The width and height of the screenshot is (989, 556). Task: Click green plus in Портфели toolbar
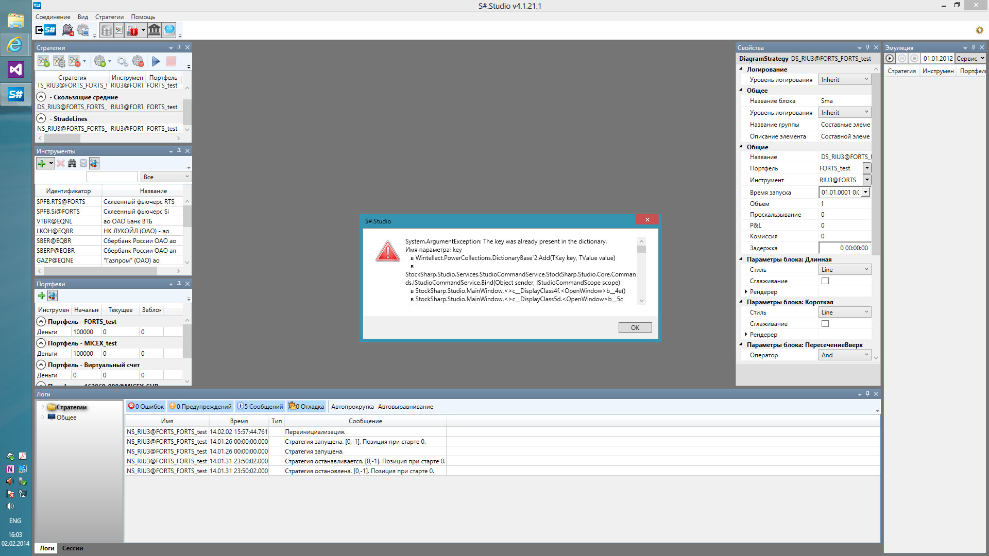[x=42, y=296]
